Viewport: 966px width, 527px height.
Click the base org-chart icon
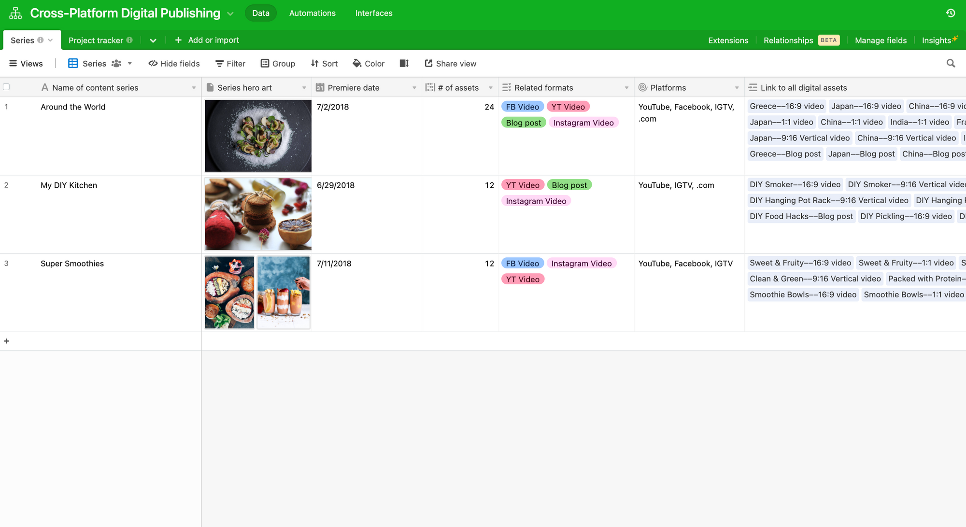click(x=15, y=13)
